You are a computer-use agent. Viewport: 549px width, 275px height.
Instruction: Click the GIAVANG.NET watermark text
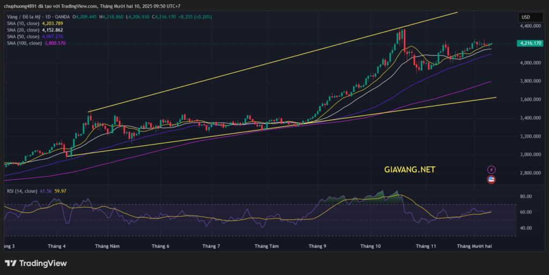[410, 170]
